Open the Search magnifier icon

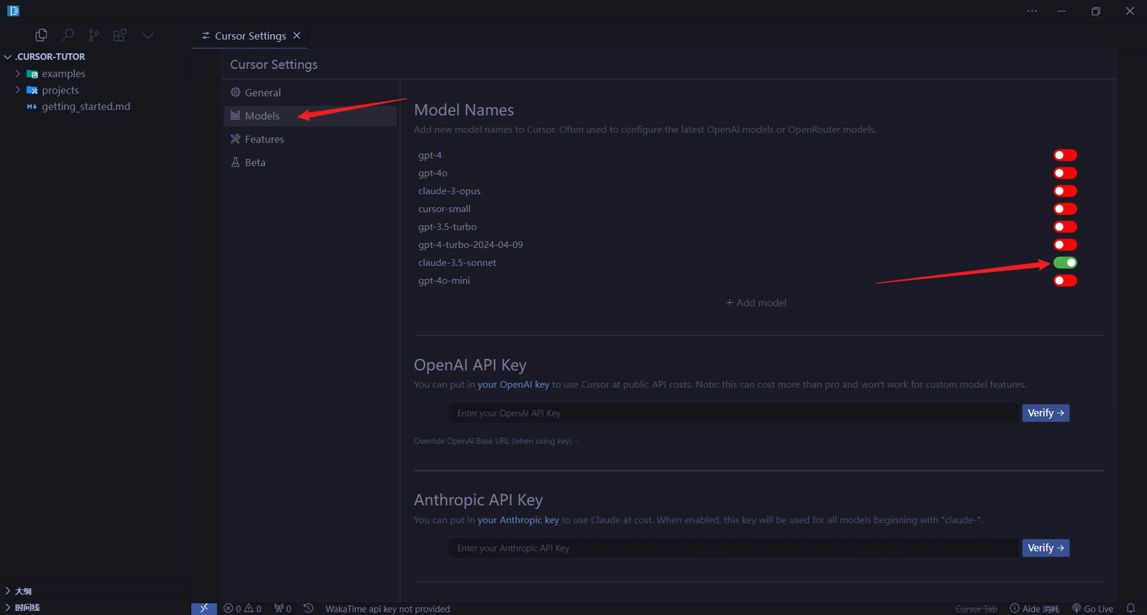[68, 35]
